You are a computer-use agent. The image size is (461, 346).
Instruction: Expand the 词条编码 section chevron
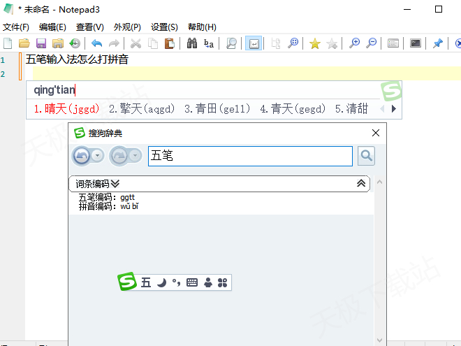115,184
